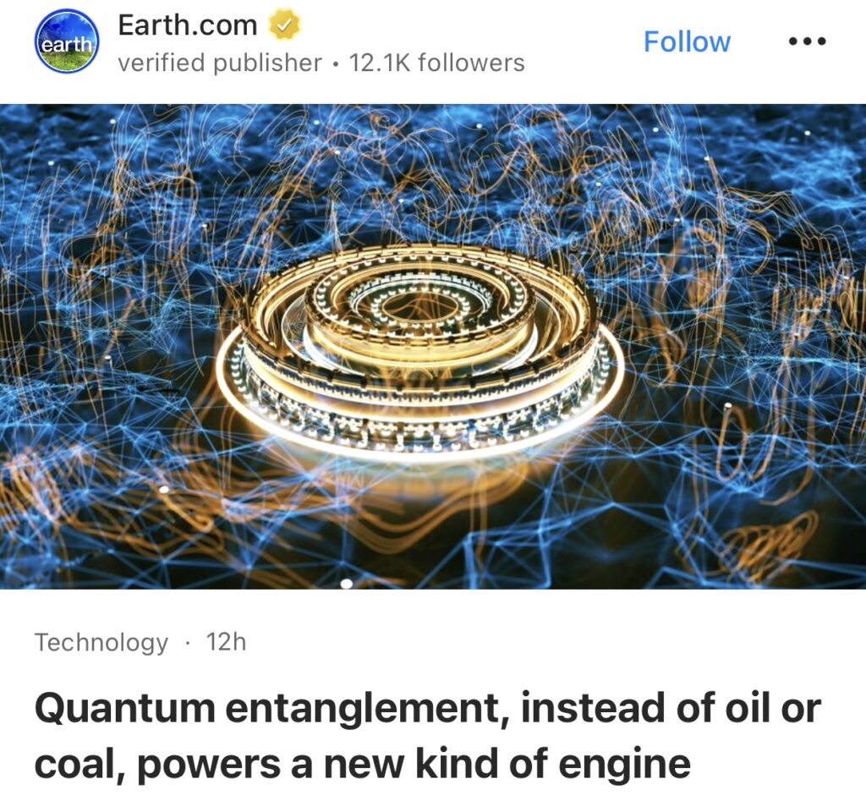Image resolution: width=866 pixels, height=812 pixels.
Task: Open the quantum engine article image
Action: pyautogui.click(x=433, y=346)
